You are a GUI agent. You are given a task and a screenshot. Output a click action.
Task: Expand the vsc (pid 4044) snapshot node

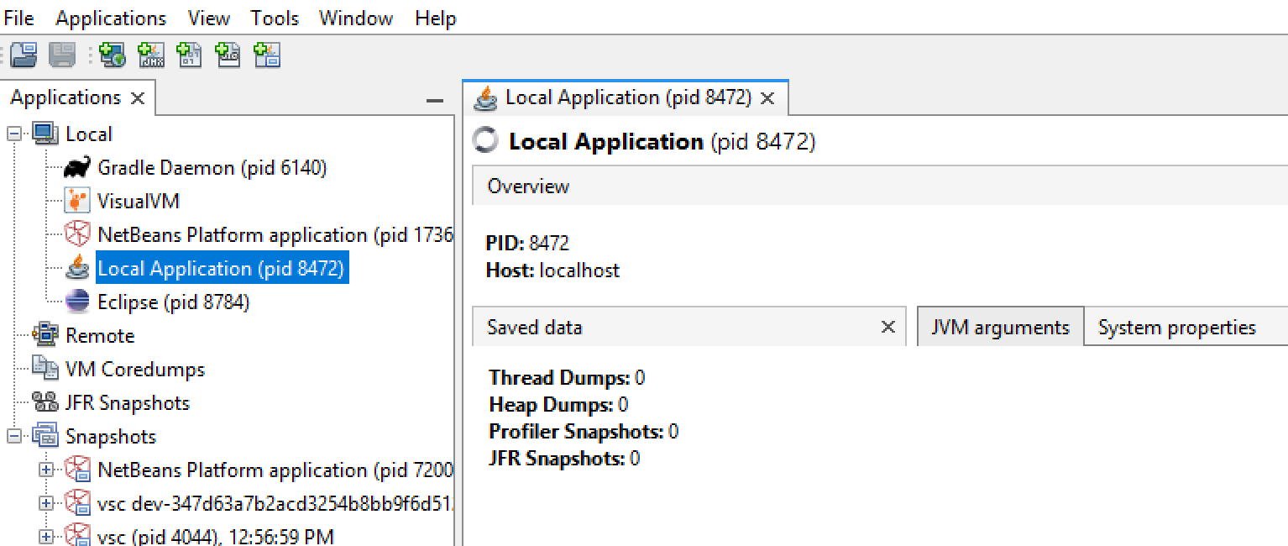tap(46, 537)
